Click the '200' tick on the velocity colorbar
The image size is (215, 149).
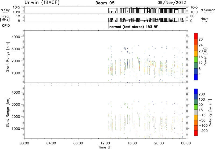click(x=202, y=94)
